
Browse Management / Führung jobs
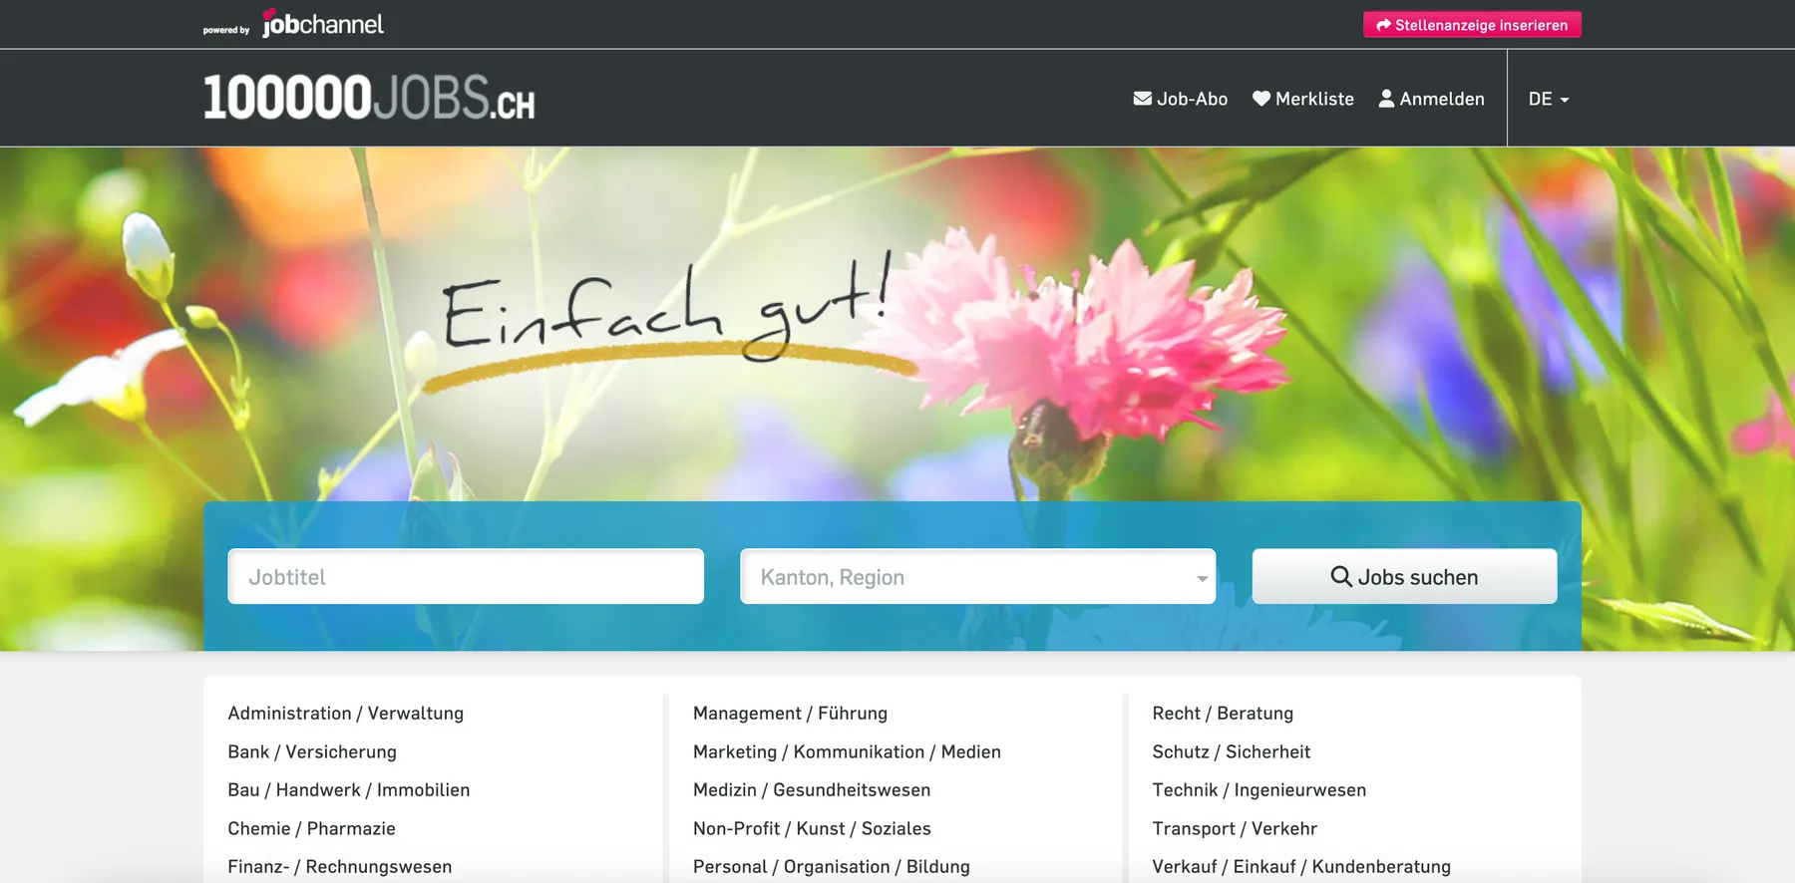pos(790,714)
